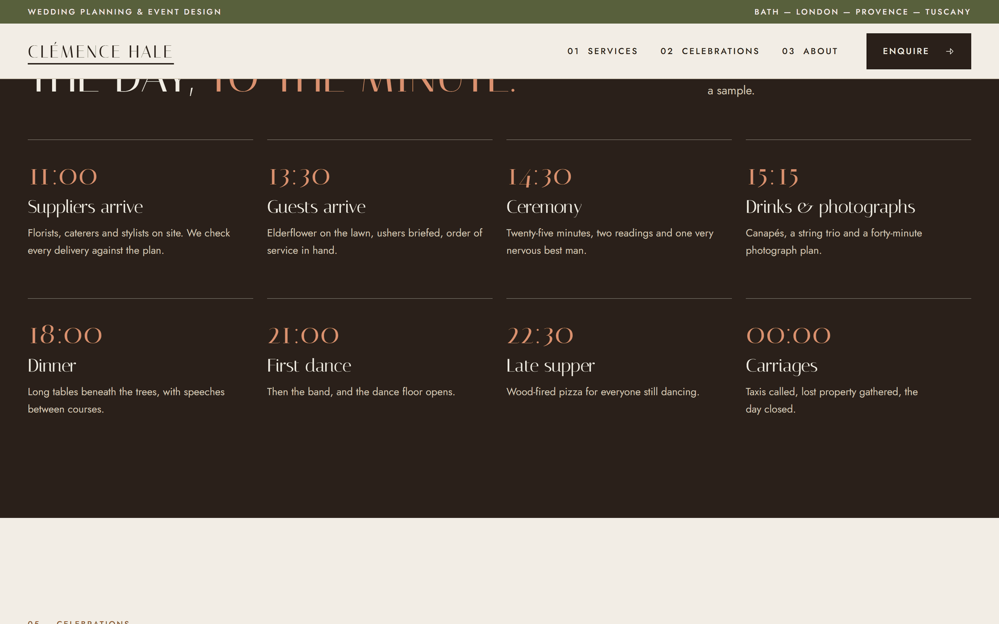Open the 01 Services menu item
This screenshot has height=624, width=999.
[602, 51]
